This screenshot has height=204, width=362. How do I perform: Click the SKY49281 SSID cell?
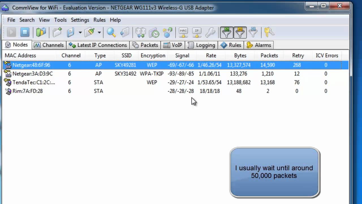pyautogui.click(x=125, y=65)
